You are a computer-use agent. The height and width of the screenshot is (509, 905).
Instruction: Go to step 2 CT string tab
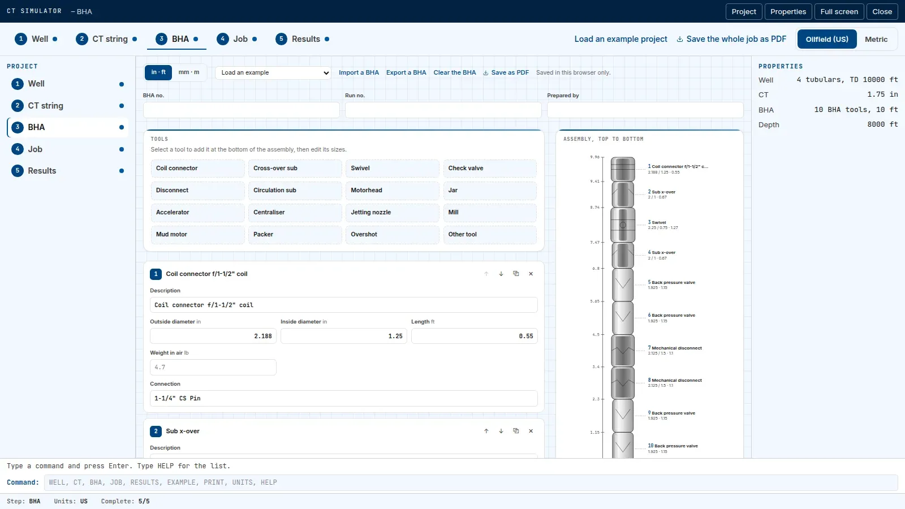(106, 39)
